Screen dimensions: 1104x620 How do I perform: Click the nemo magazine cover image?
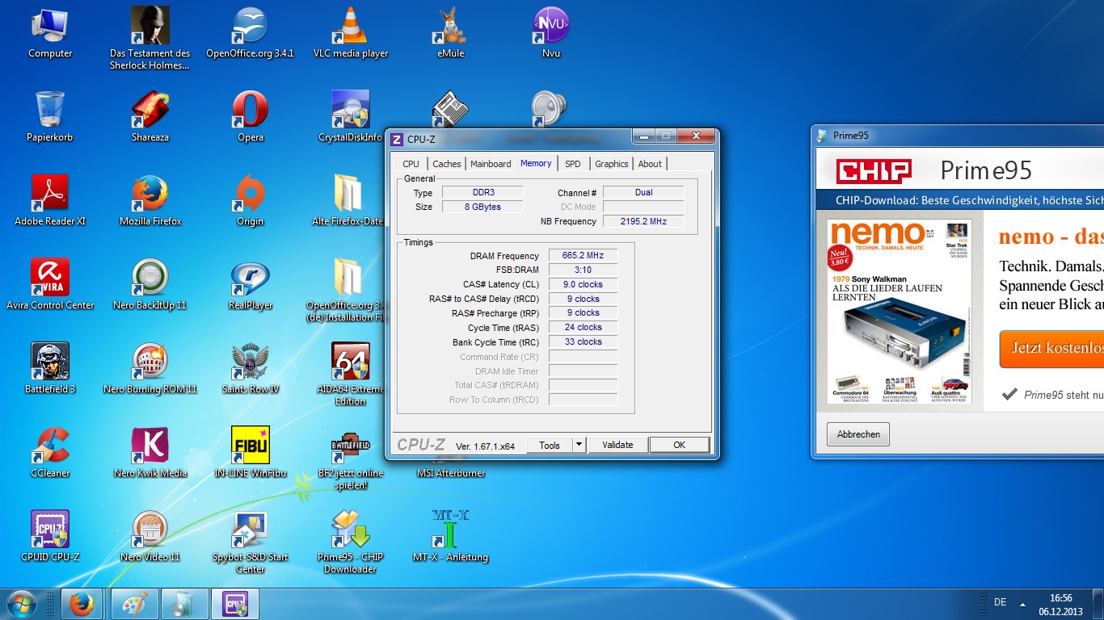tap(900, 312)
